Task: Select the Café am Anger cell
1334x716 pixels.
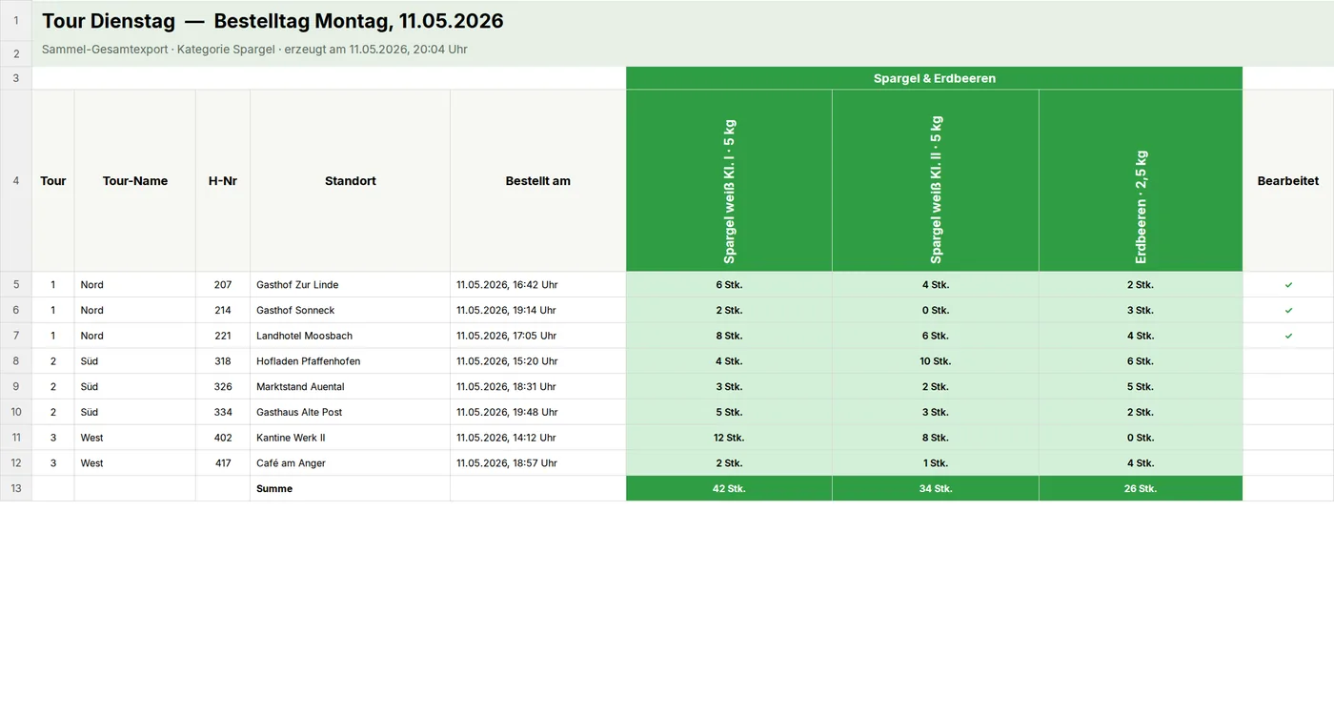Action: 350,463
